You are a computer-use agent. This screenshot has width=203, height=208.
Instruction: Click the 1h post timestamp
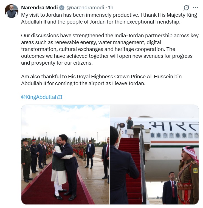point(111,8)
